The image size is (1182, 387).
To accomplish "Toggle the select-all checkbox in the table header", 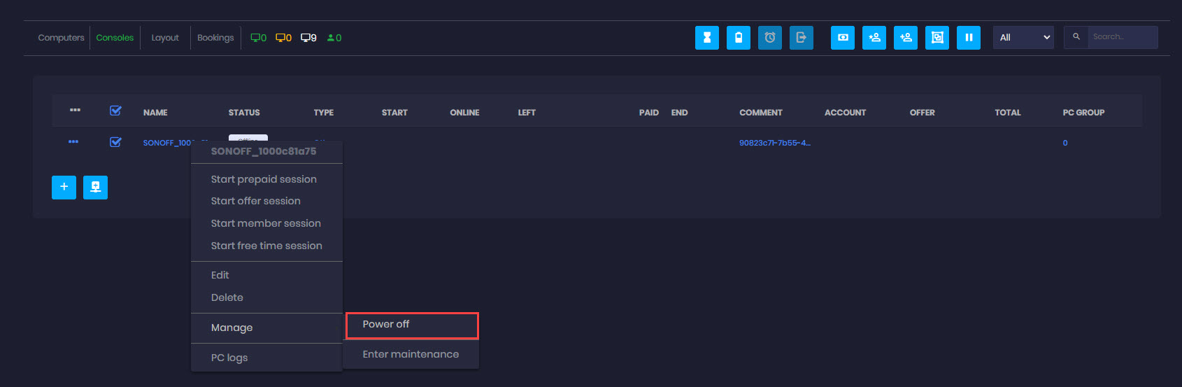I will 115,111.
